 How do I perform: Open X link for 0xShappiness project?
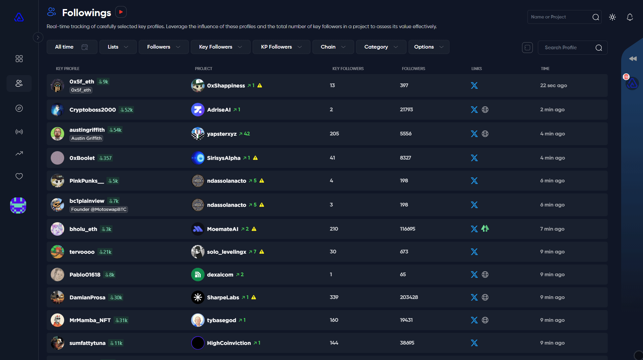(474, 85)
